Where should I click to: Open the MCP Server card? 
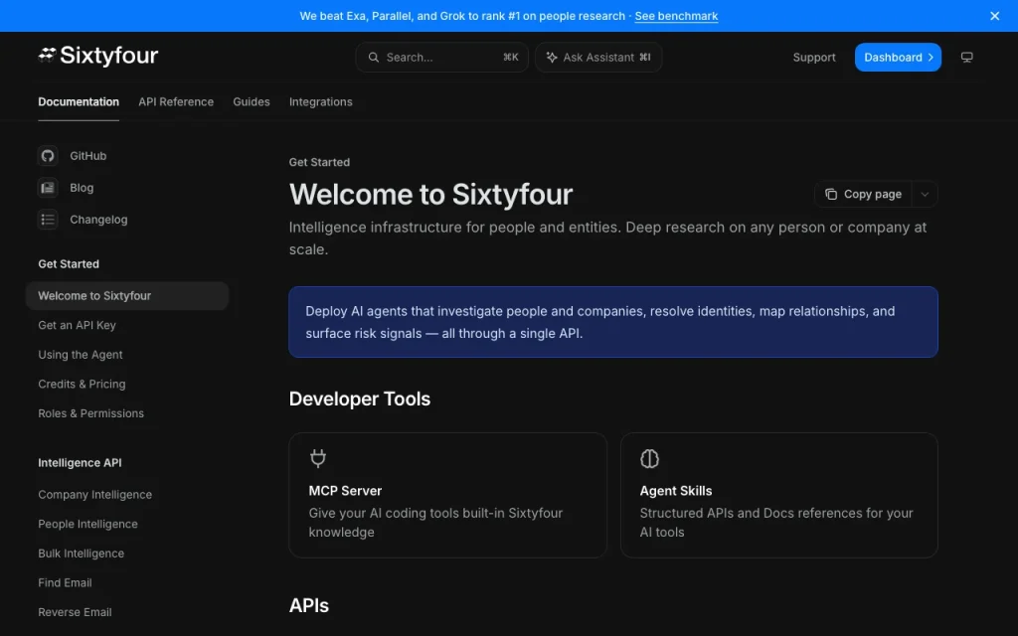[x=448, y=495]
